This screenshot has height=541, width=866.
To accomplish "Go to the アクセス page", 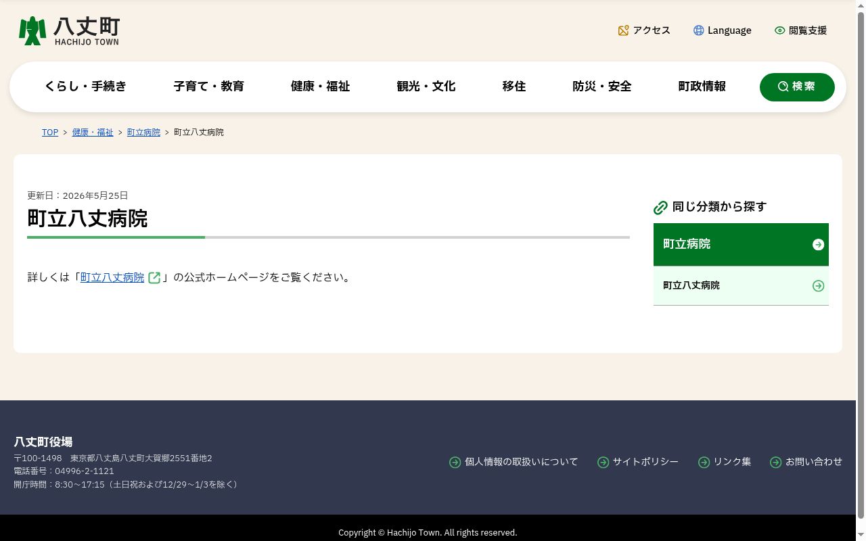I will [644, 30].
